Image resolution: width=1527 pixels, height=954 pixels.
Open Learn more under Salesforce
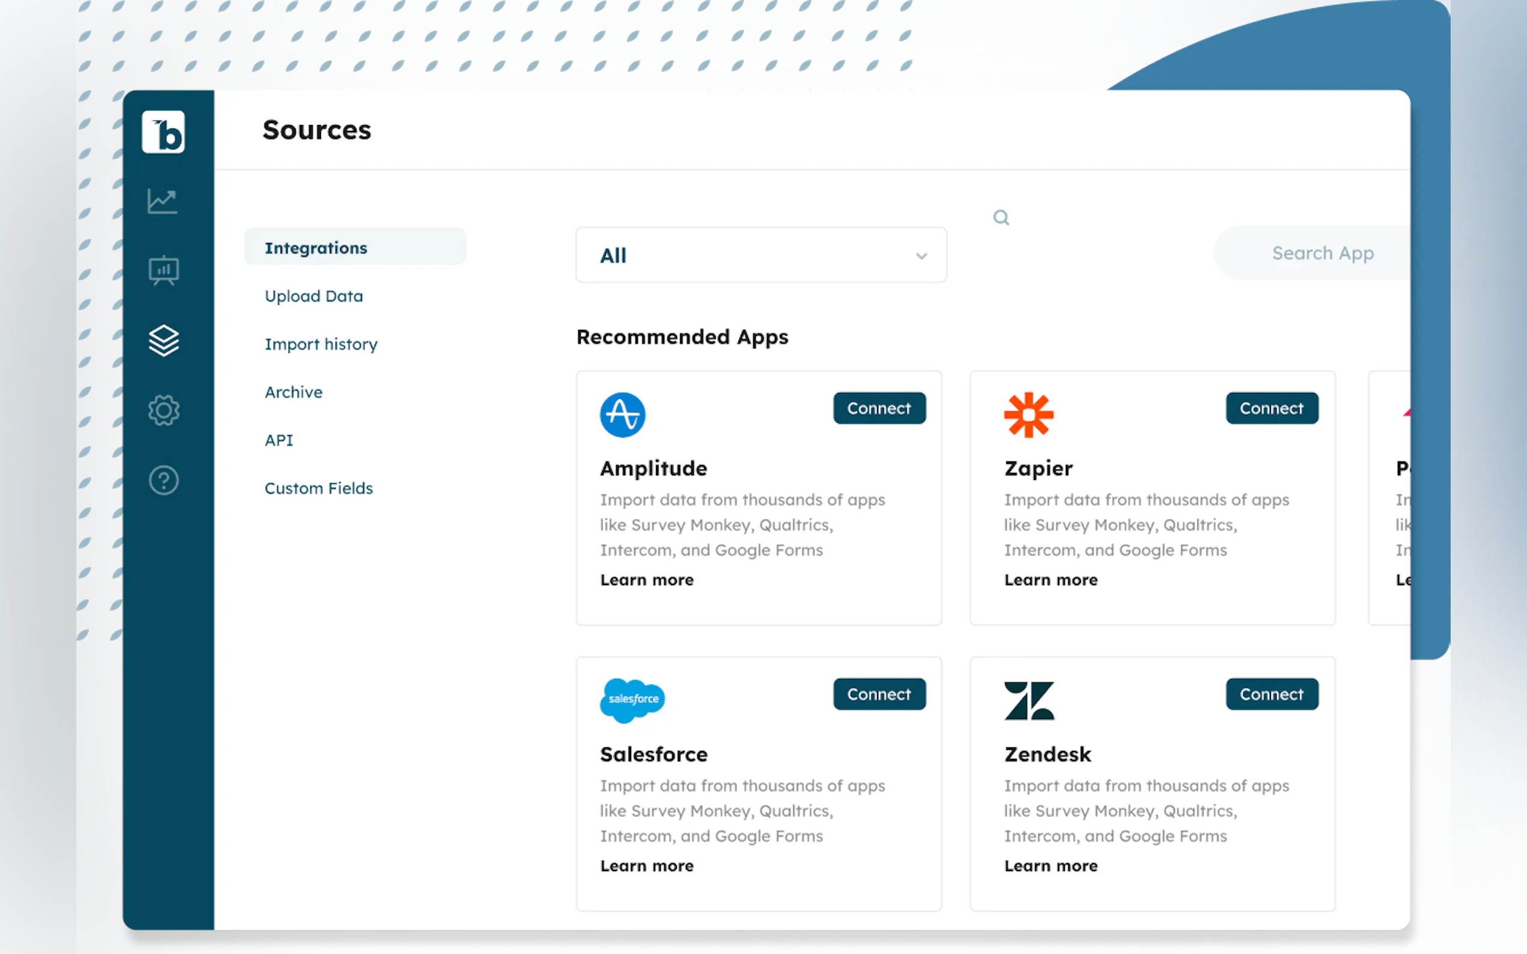(x=646, y=866)
